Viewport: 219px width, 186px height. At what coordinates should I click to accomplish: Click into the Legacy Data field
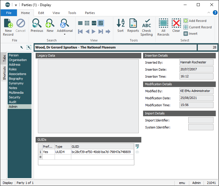click(x=88, y=96)
